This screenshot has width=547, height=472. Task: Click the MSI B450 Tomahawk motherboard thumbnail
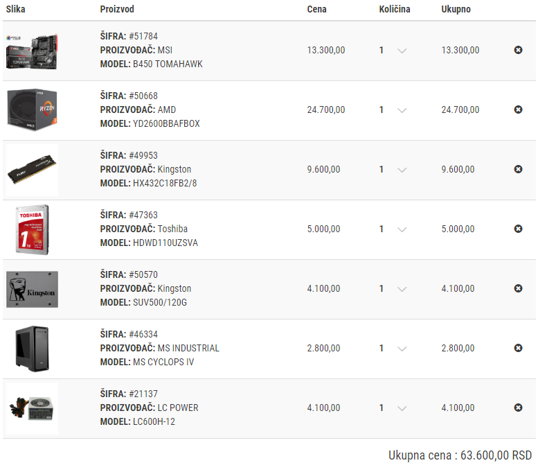[x=32, y=51]
